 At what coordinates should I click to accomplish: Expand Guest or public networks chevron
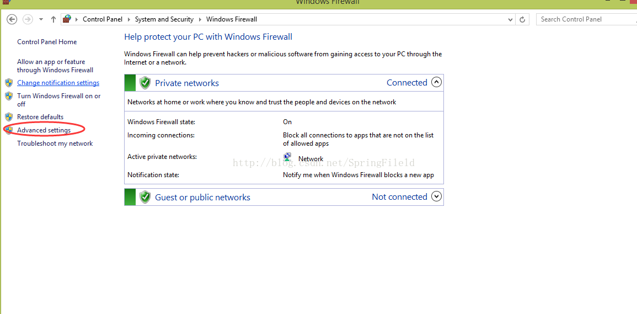point(436,196)
